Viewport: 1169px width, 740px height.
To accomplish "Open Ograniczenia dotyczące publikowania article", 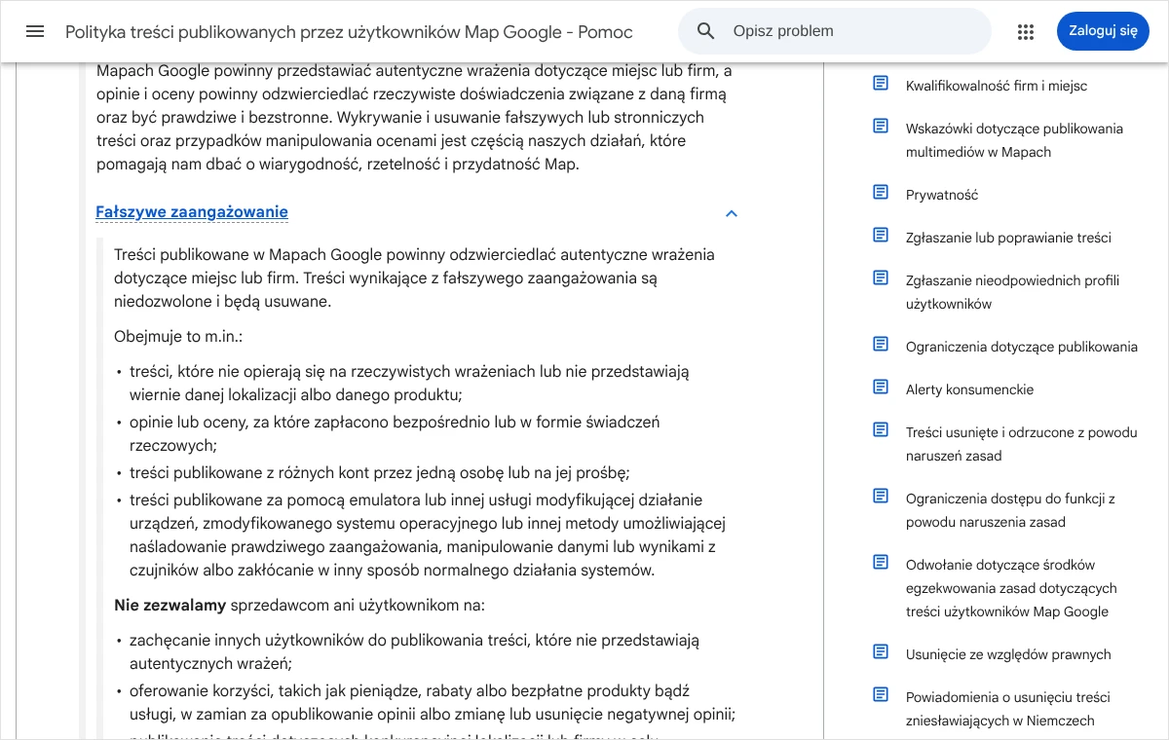I will [x=1022, y=347].
